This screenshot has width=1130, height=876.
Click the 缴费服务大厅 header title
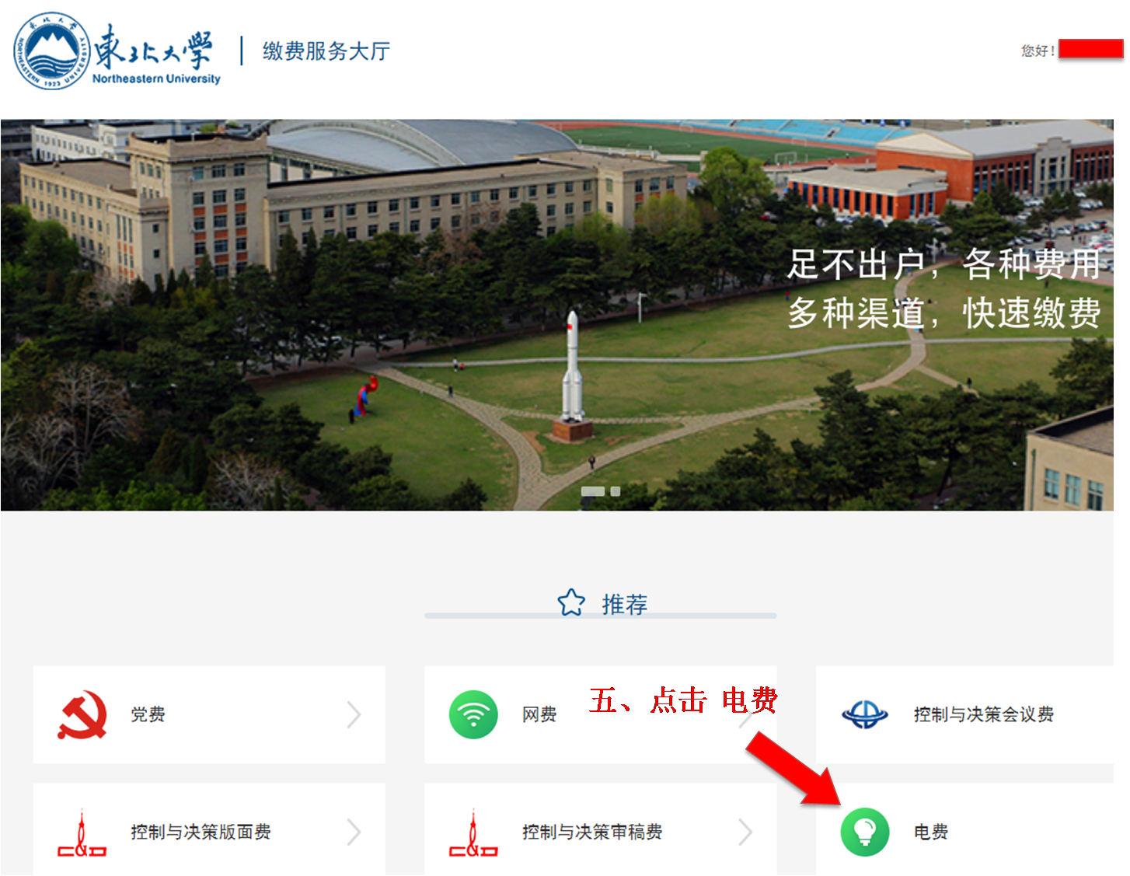326,51
